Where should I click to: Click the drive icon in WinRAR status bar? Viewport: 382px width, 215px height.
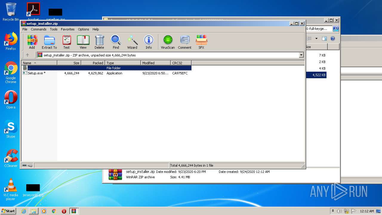pyautogui.click(x=24, y=165)
